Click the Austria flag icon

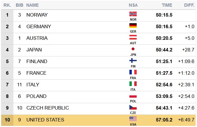click(133, 37)
